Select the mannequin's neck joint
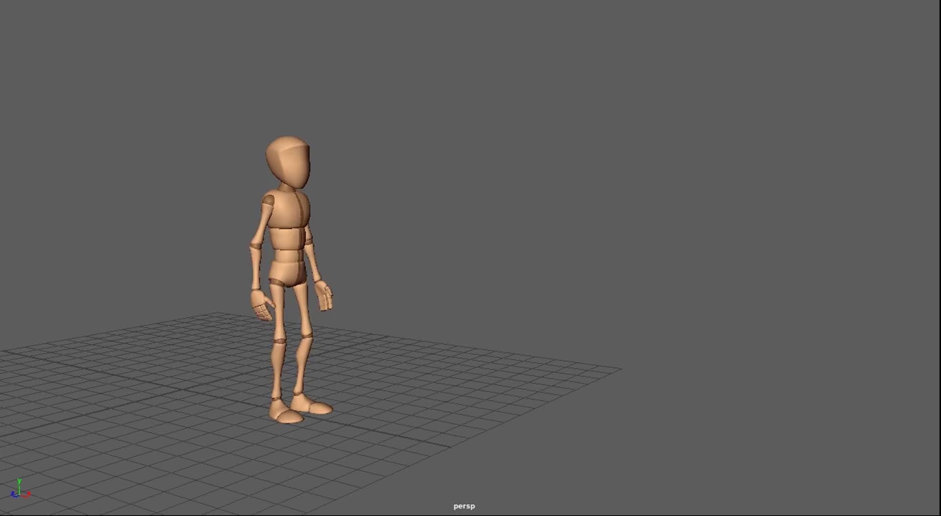Screen dimensions: 941x516 click(x=285, y=188)
